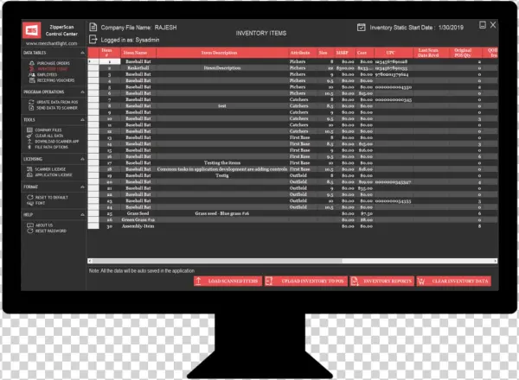Click the Send Data To Scanner icon
The image size is (519, 380).
tap(31, 108)
